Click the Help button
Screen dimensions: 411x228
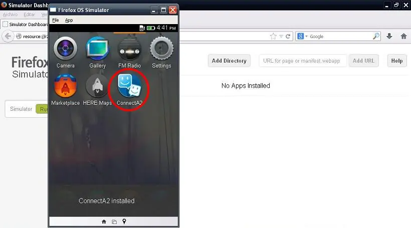[x=397, y=61]
